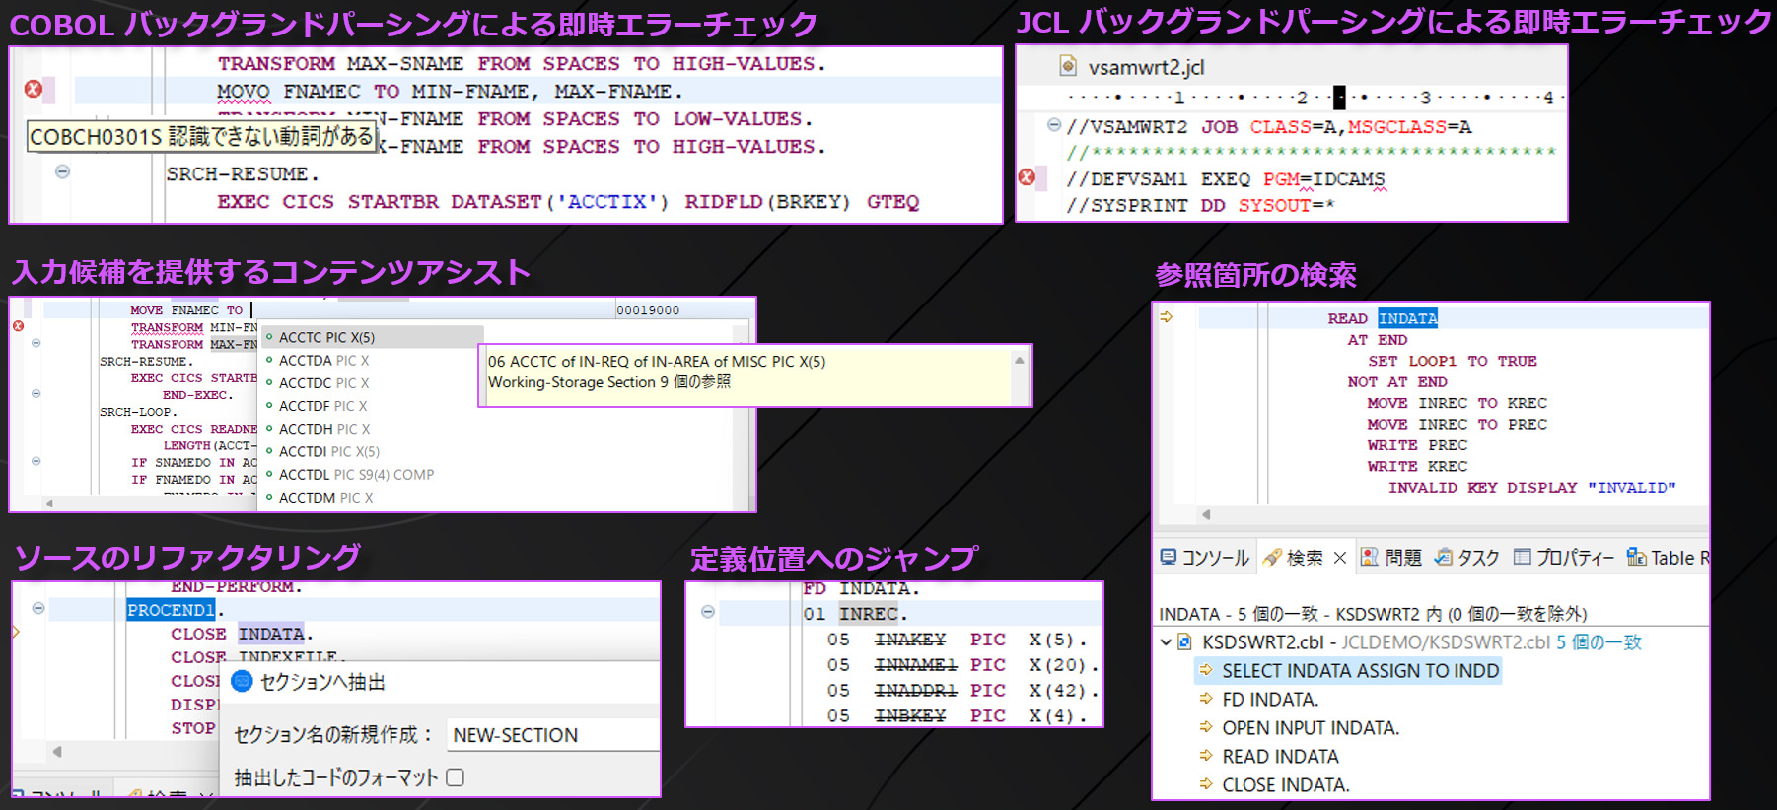Collapse the KSDSWRT2.cbl search results tree node

tap(1166, 642)
